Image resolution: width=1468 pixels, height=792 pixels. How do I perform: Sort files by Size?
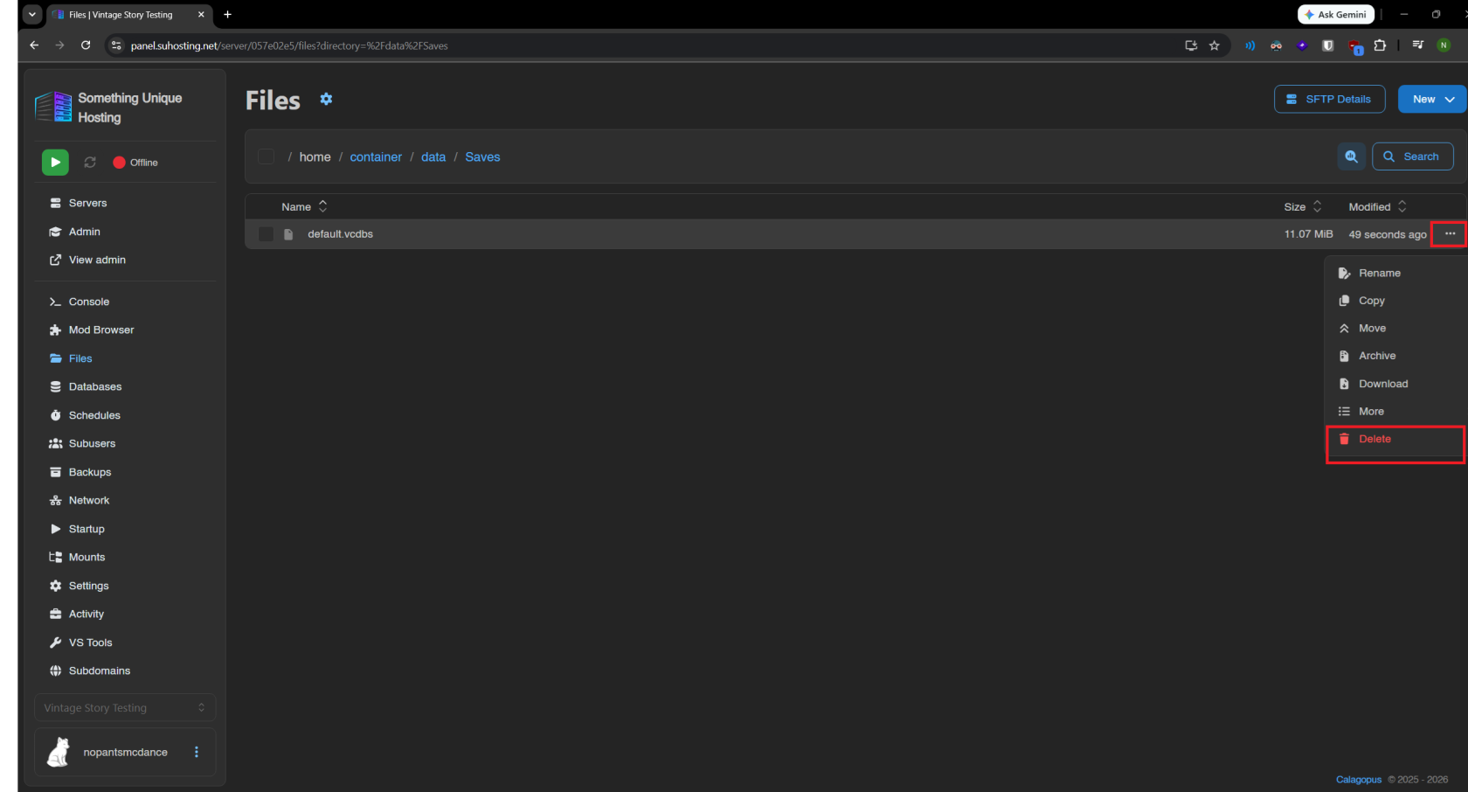click(x=1303, y=207)
